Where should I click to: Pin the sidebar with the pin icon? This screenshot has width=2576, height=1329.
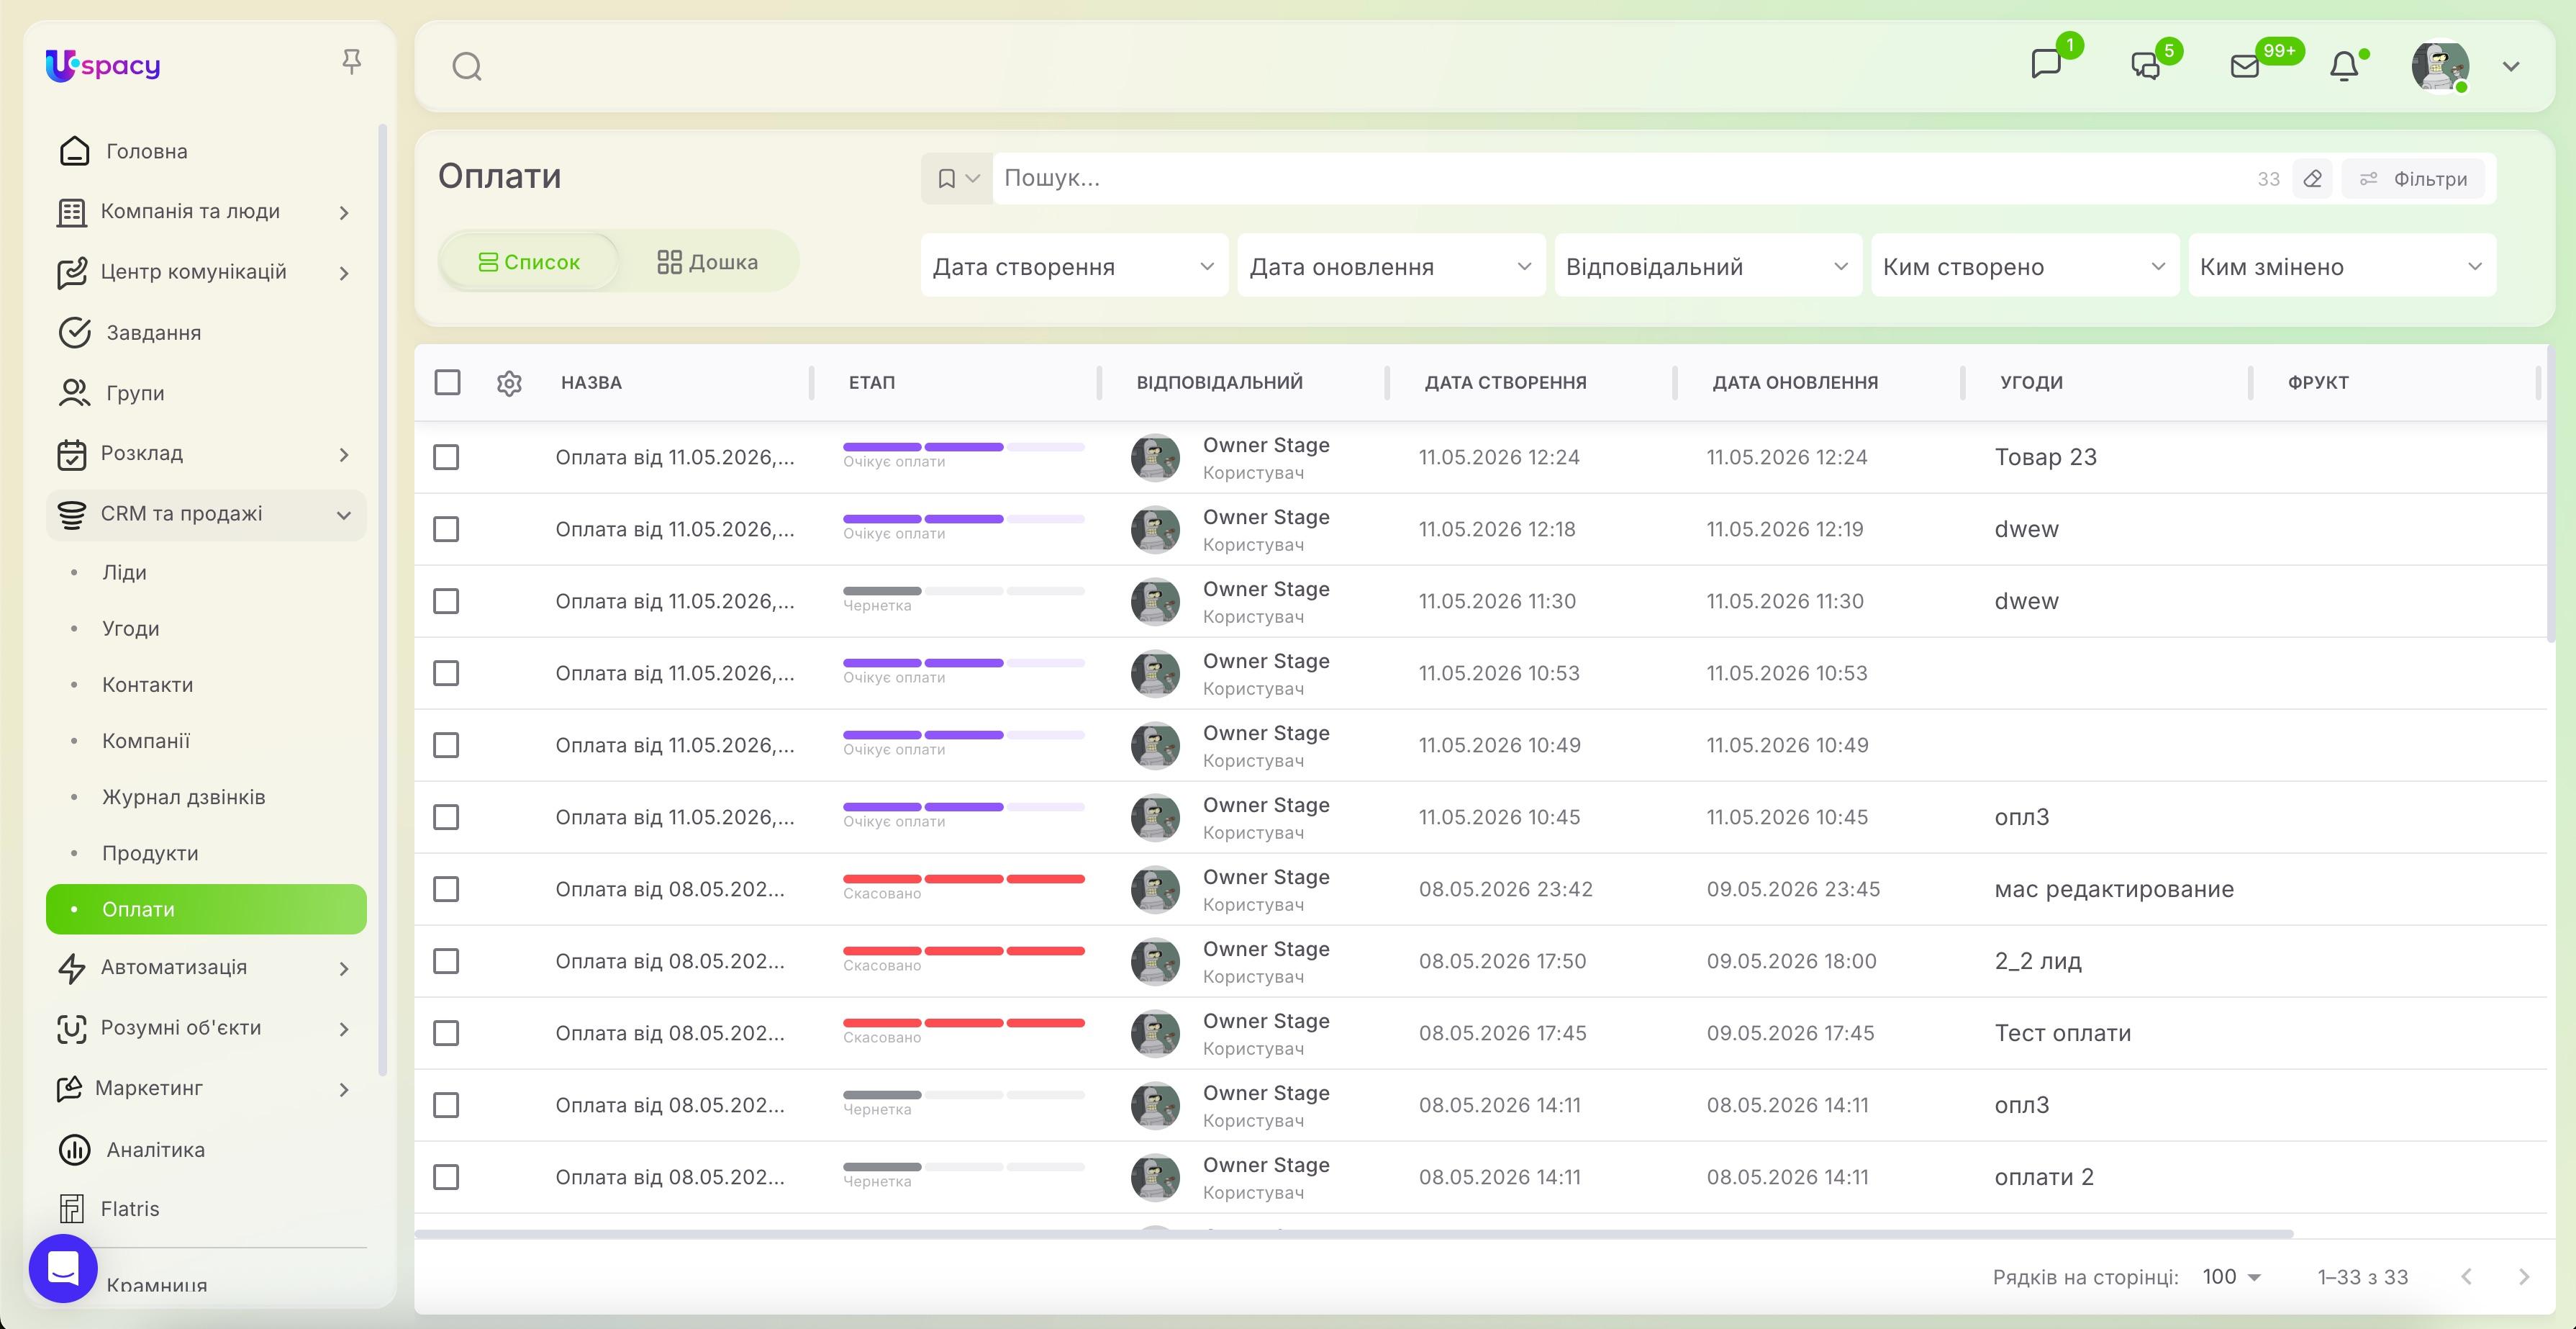351,62
